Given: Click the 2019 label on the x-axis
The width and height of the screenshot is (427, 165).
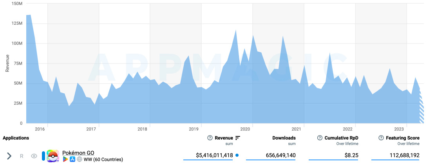Looking at the screenshot, I should (x=194, y=129).
